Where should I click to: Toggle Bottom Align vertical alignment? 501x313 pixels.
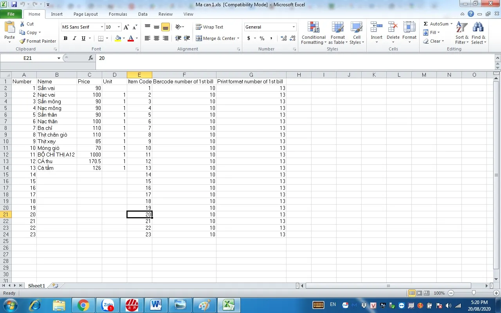(x=166, y=27)
